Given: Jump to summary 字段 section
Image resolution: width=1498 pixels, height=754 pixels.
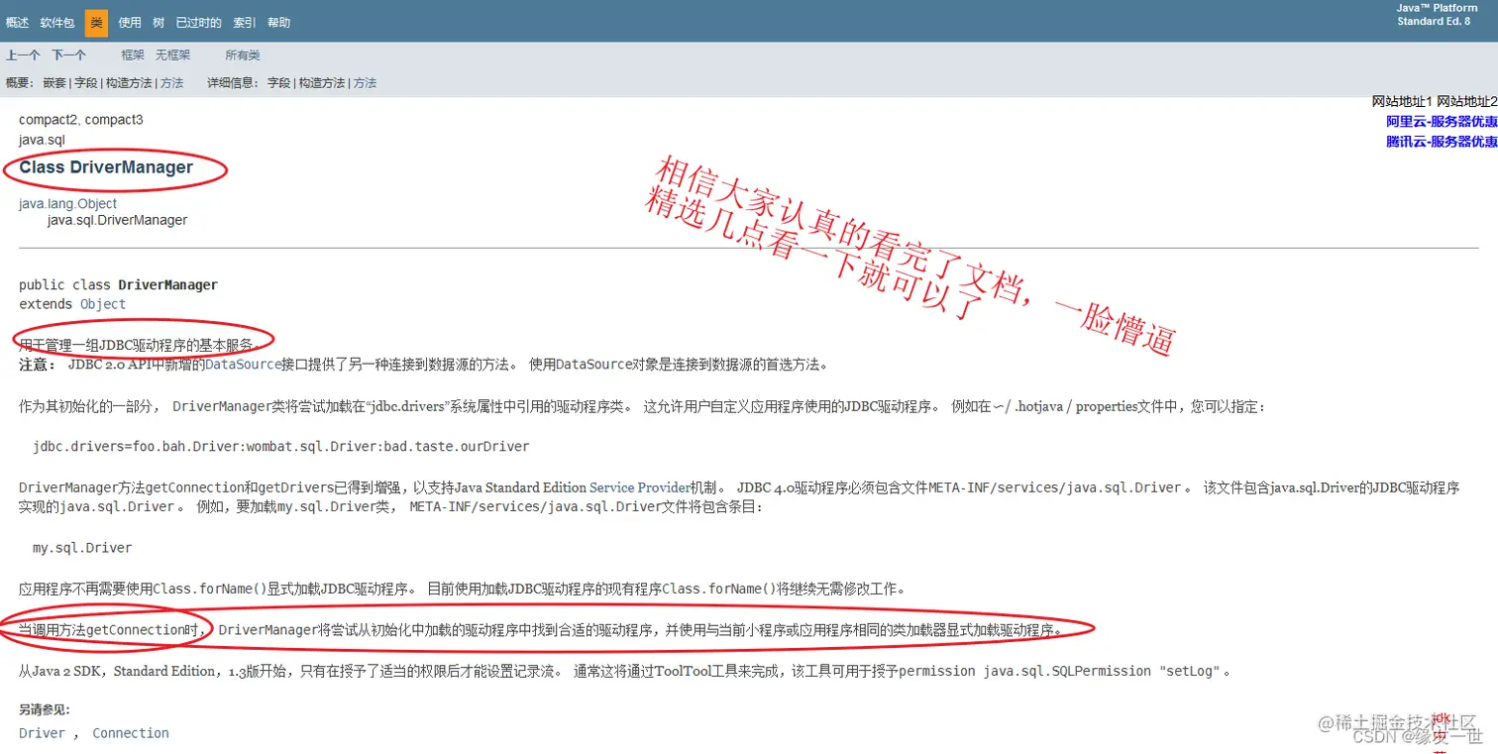Looking at the screenshot, I should tap(86, 83).
